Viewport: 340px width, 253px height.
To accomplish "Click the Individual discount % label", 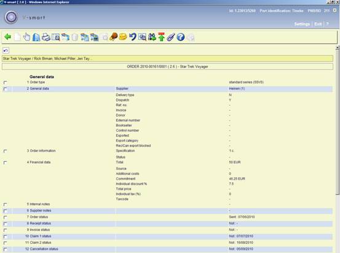I will click(x=132, y=184).
